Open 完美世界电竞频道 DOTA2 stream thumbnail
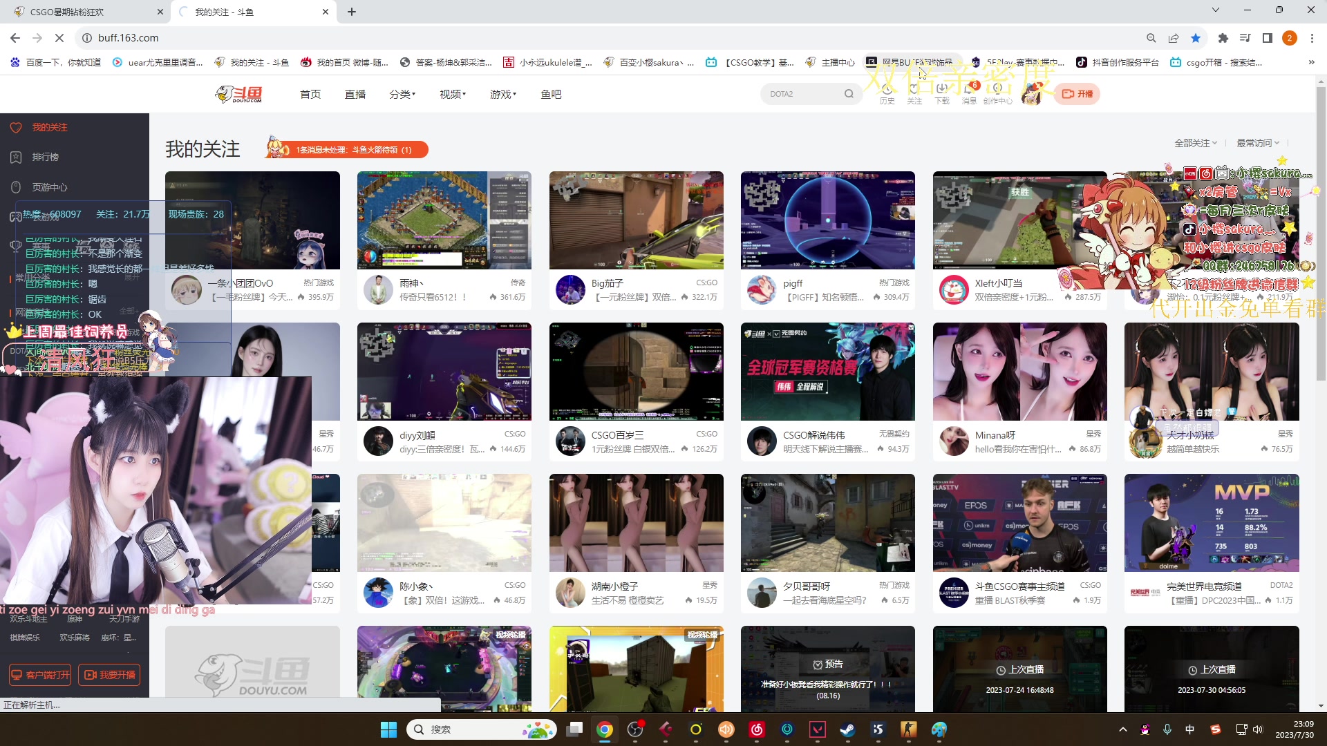Screen dimensions: 1327x746 [x=1212, y=523]
